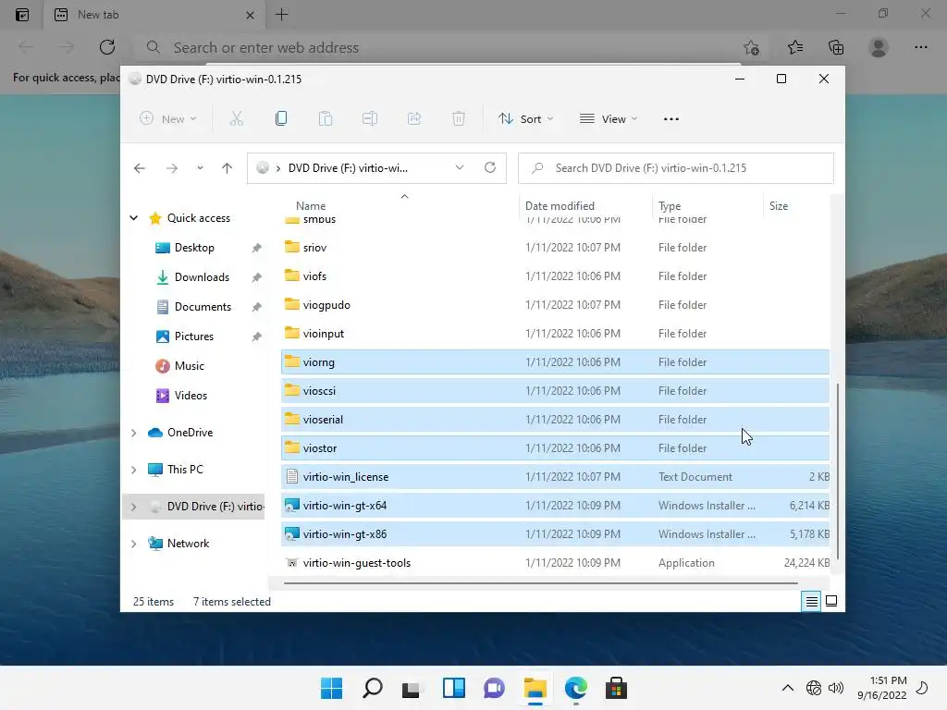The height and width of the screenshot is (710, 947).
Task: Select Downloads in Quick access
Action: 201,277
